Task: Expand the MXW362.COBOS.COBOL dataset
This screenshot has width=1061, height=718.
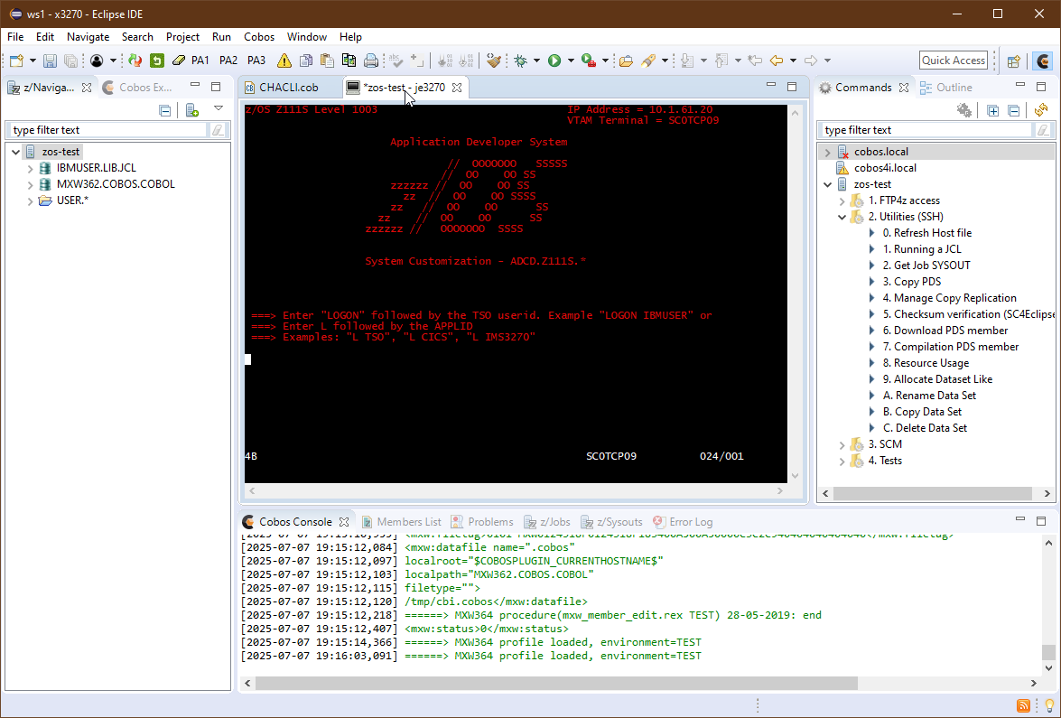Action: tap(30, 185)
